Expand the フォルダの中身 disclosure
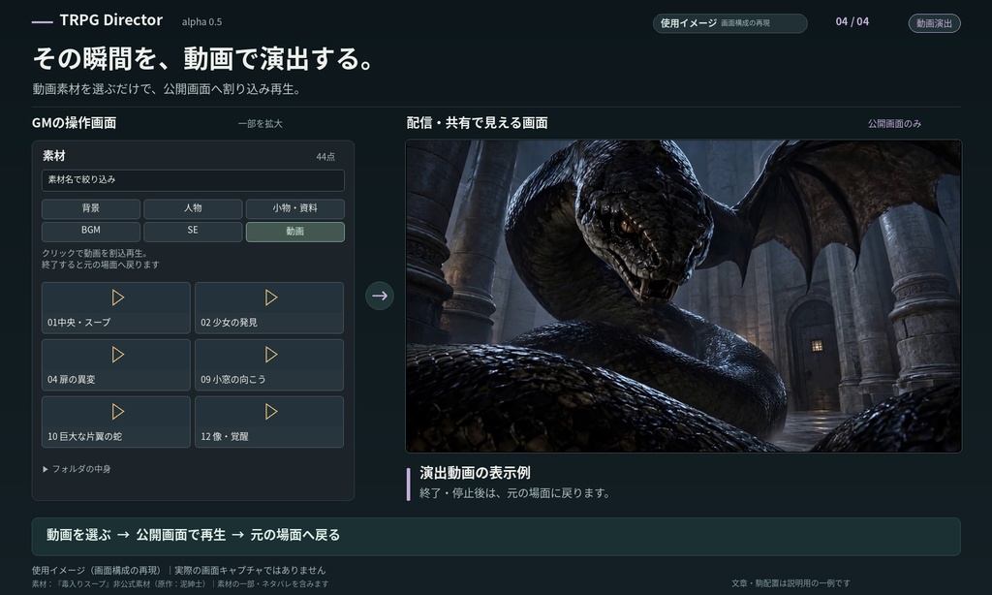The height and width of the screenshot is (595, 992). [x=77, y=469]
